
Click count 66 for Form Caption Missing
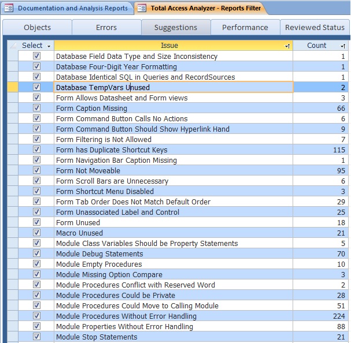(341, 108)
